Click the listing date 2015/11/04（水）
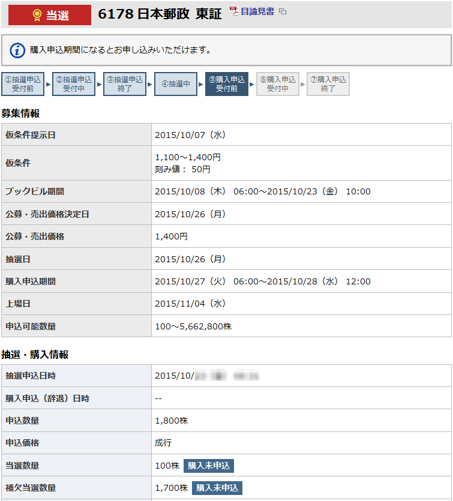Screen dimensions: 453x501 click(x=191, y=304)
